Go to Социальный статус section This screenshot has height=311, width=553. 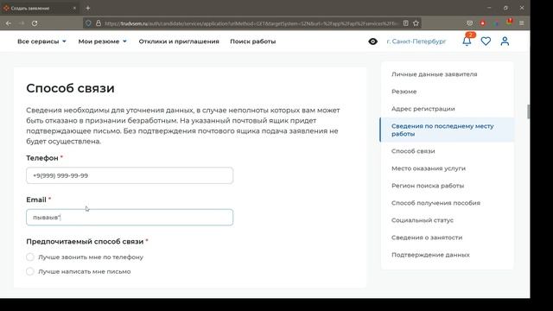(x=423, y=220)
